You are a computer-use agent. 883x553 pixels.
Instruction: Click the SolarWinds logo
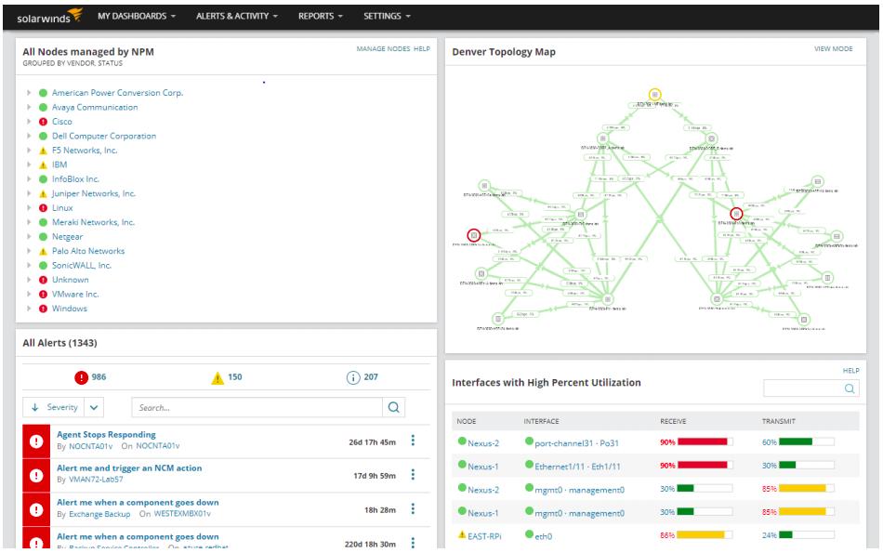pyautogui.click(x=49, y=17)
